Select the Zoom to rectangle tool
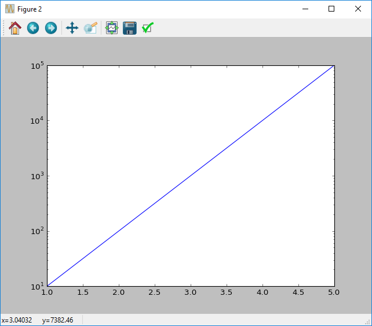Viewport: 372px width, 326px height. pyautogui.click(x=90, y=28)
